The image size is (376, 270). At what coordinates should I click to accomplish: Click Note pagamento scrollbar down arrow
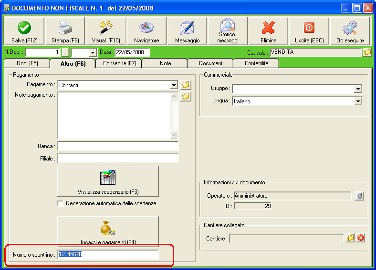tap(174, 134)
